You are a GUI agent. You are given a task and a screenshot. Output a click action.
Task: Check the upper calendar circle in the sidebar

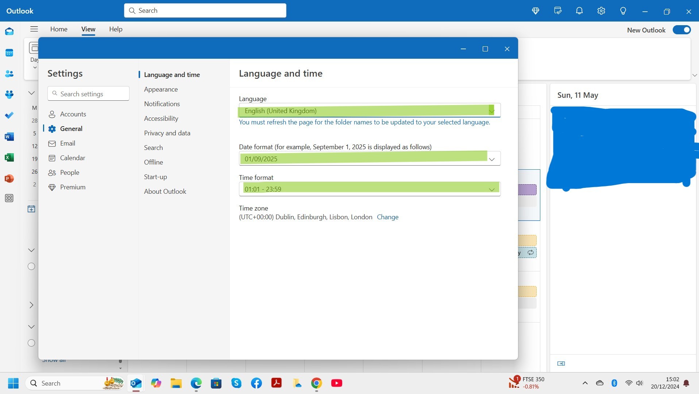[31, 266]
